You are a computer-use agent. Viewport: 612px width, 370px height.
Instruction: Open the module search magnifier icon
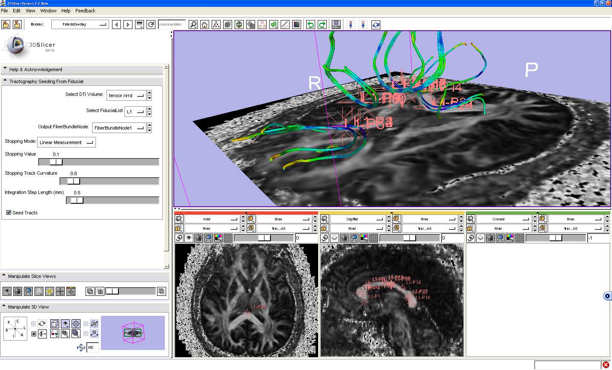tap(193, 25)
